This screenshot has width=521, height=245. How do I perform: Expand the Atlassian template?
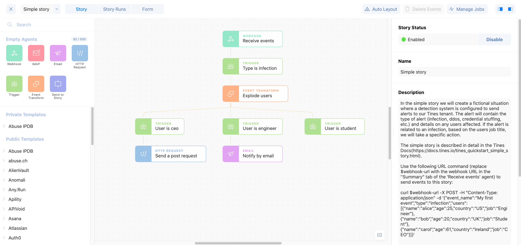click(4, 228)
